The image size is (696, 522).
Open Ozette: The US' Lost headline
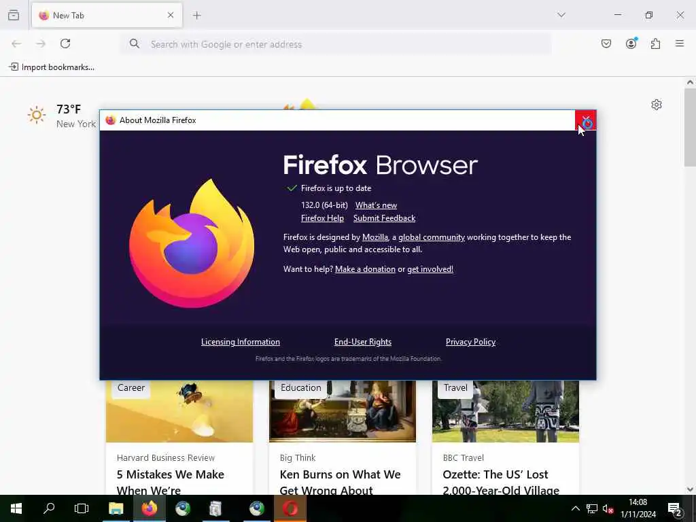(x=501, y=483)
